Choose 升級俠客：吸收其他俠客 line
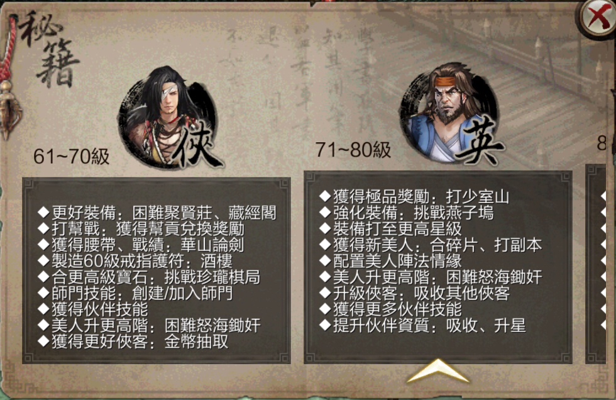This screenshot has height=400, width=616. (414, 293)
